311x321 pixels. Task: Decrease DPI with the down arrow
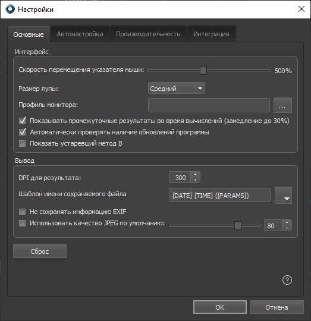195,180
